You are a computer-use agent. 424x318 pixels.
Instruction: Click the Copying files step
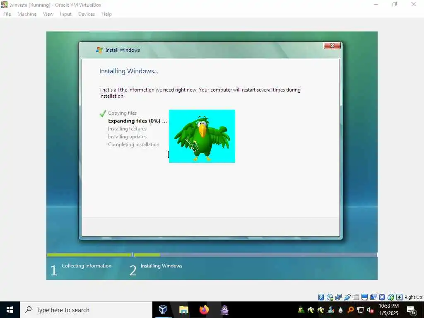click(x=122, y=113)
